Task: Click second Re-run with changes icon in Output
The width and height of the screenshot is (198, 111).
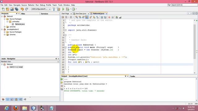Action: [x=62, y=83]
